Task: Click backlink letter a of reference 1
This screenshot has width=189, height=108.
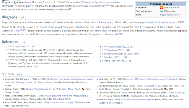Action: click(x=10, y=46)
